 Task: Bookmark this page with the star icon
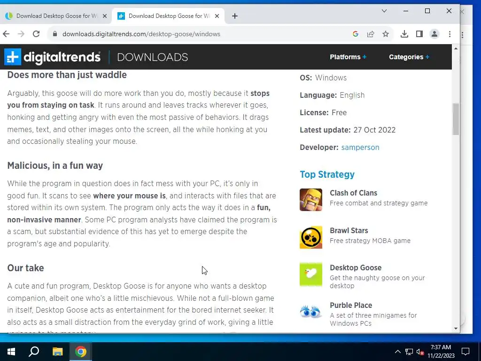pyautogui.click(x=386, y=34)
